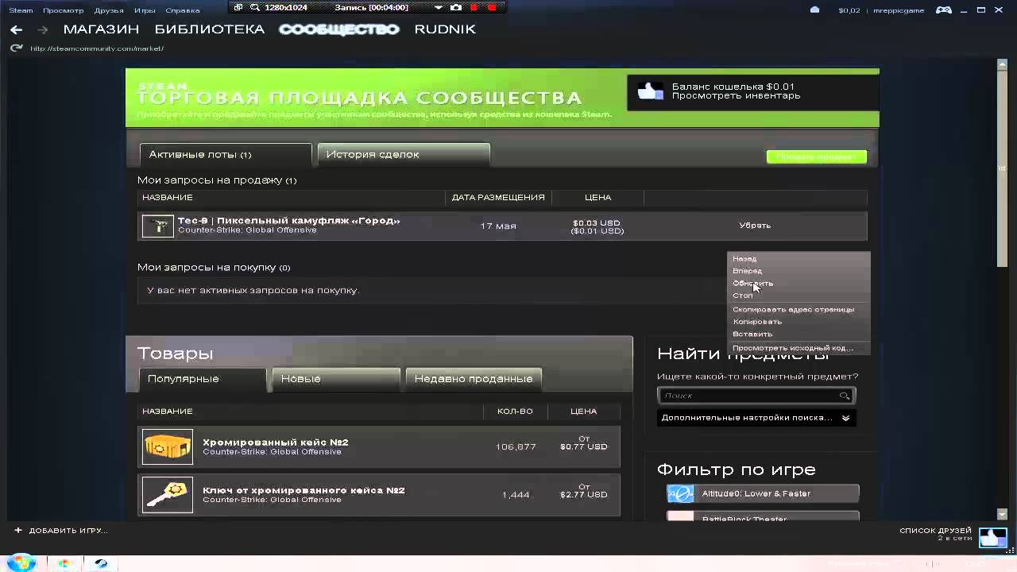Image resolution: width=1017 pixels, height=572 pixels.
Task: Open recorder options dropdown arrow
Action: pyautogui.click(x=439, y=7)
